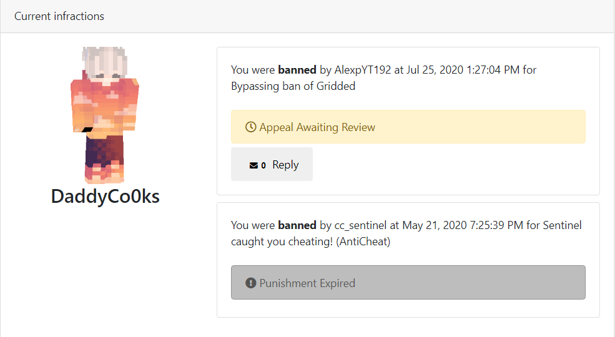615x337 pixels.
Task: Click the bold banned word in second infraction
Action: pyautogui.click(x=297, y=225)
